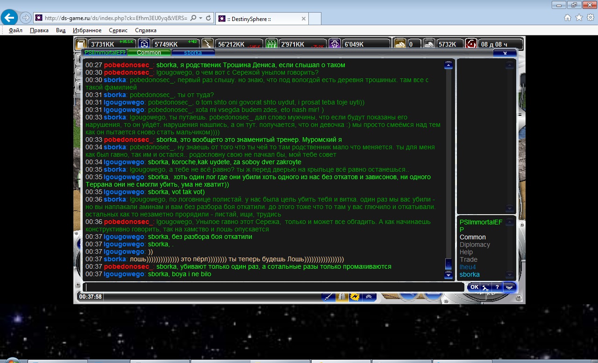This screenshot has height=363, width=598.
Task: Switch to the sborka chat tab
Action: 193,53
